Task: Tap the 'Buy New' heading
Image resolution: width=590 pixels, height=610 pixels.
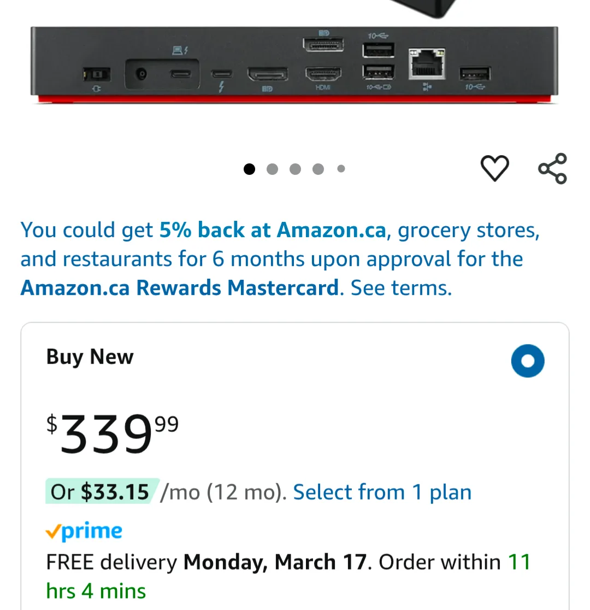Action: 90,357
